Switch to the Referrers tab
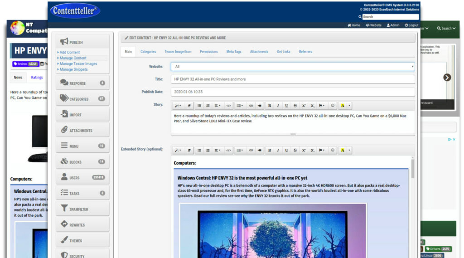This screenshot has width=464, height=258. pyautogui.click(x=305, y=52)
